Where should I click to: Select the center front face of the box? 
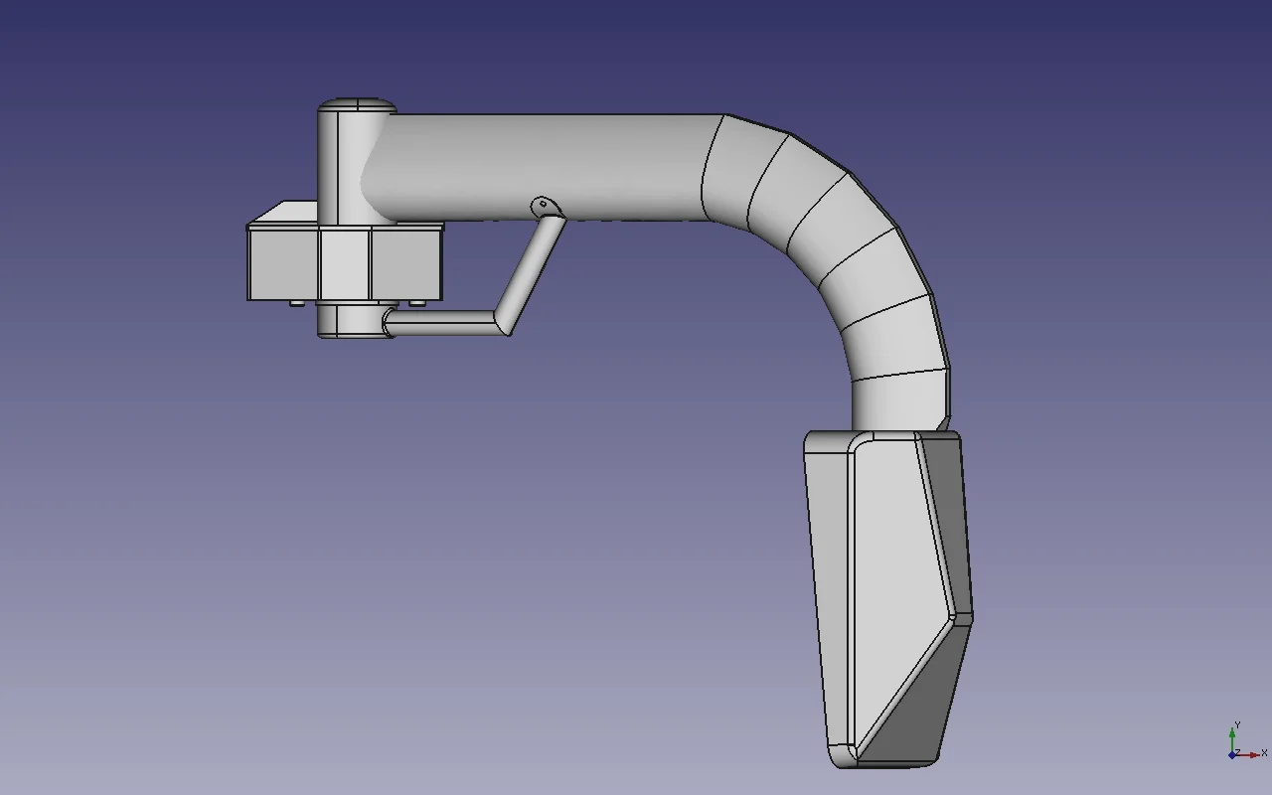(x=344, y=263)
